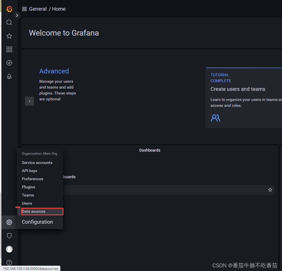Open the Server Admin shield icon
The image size is (282, 271).
(9, 236)
